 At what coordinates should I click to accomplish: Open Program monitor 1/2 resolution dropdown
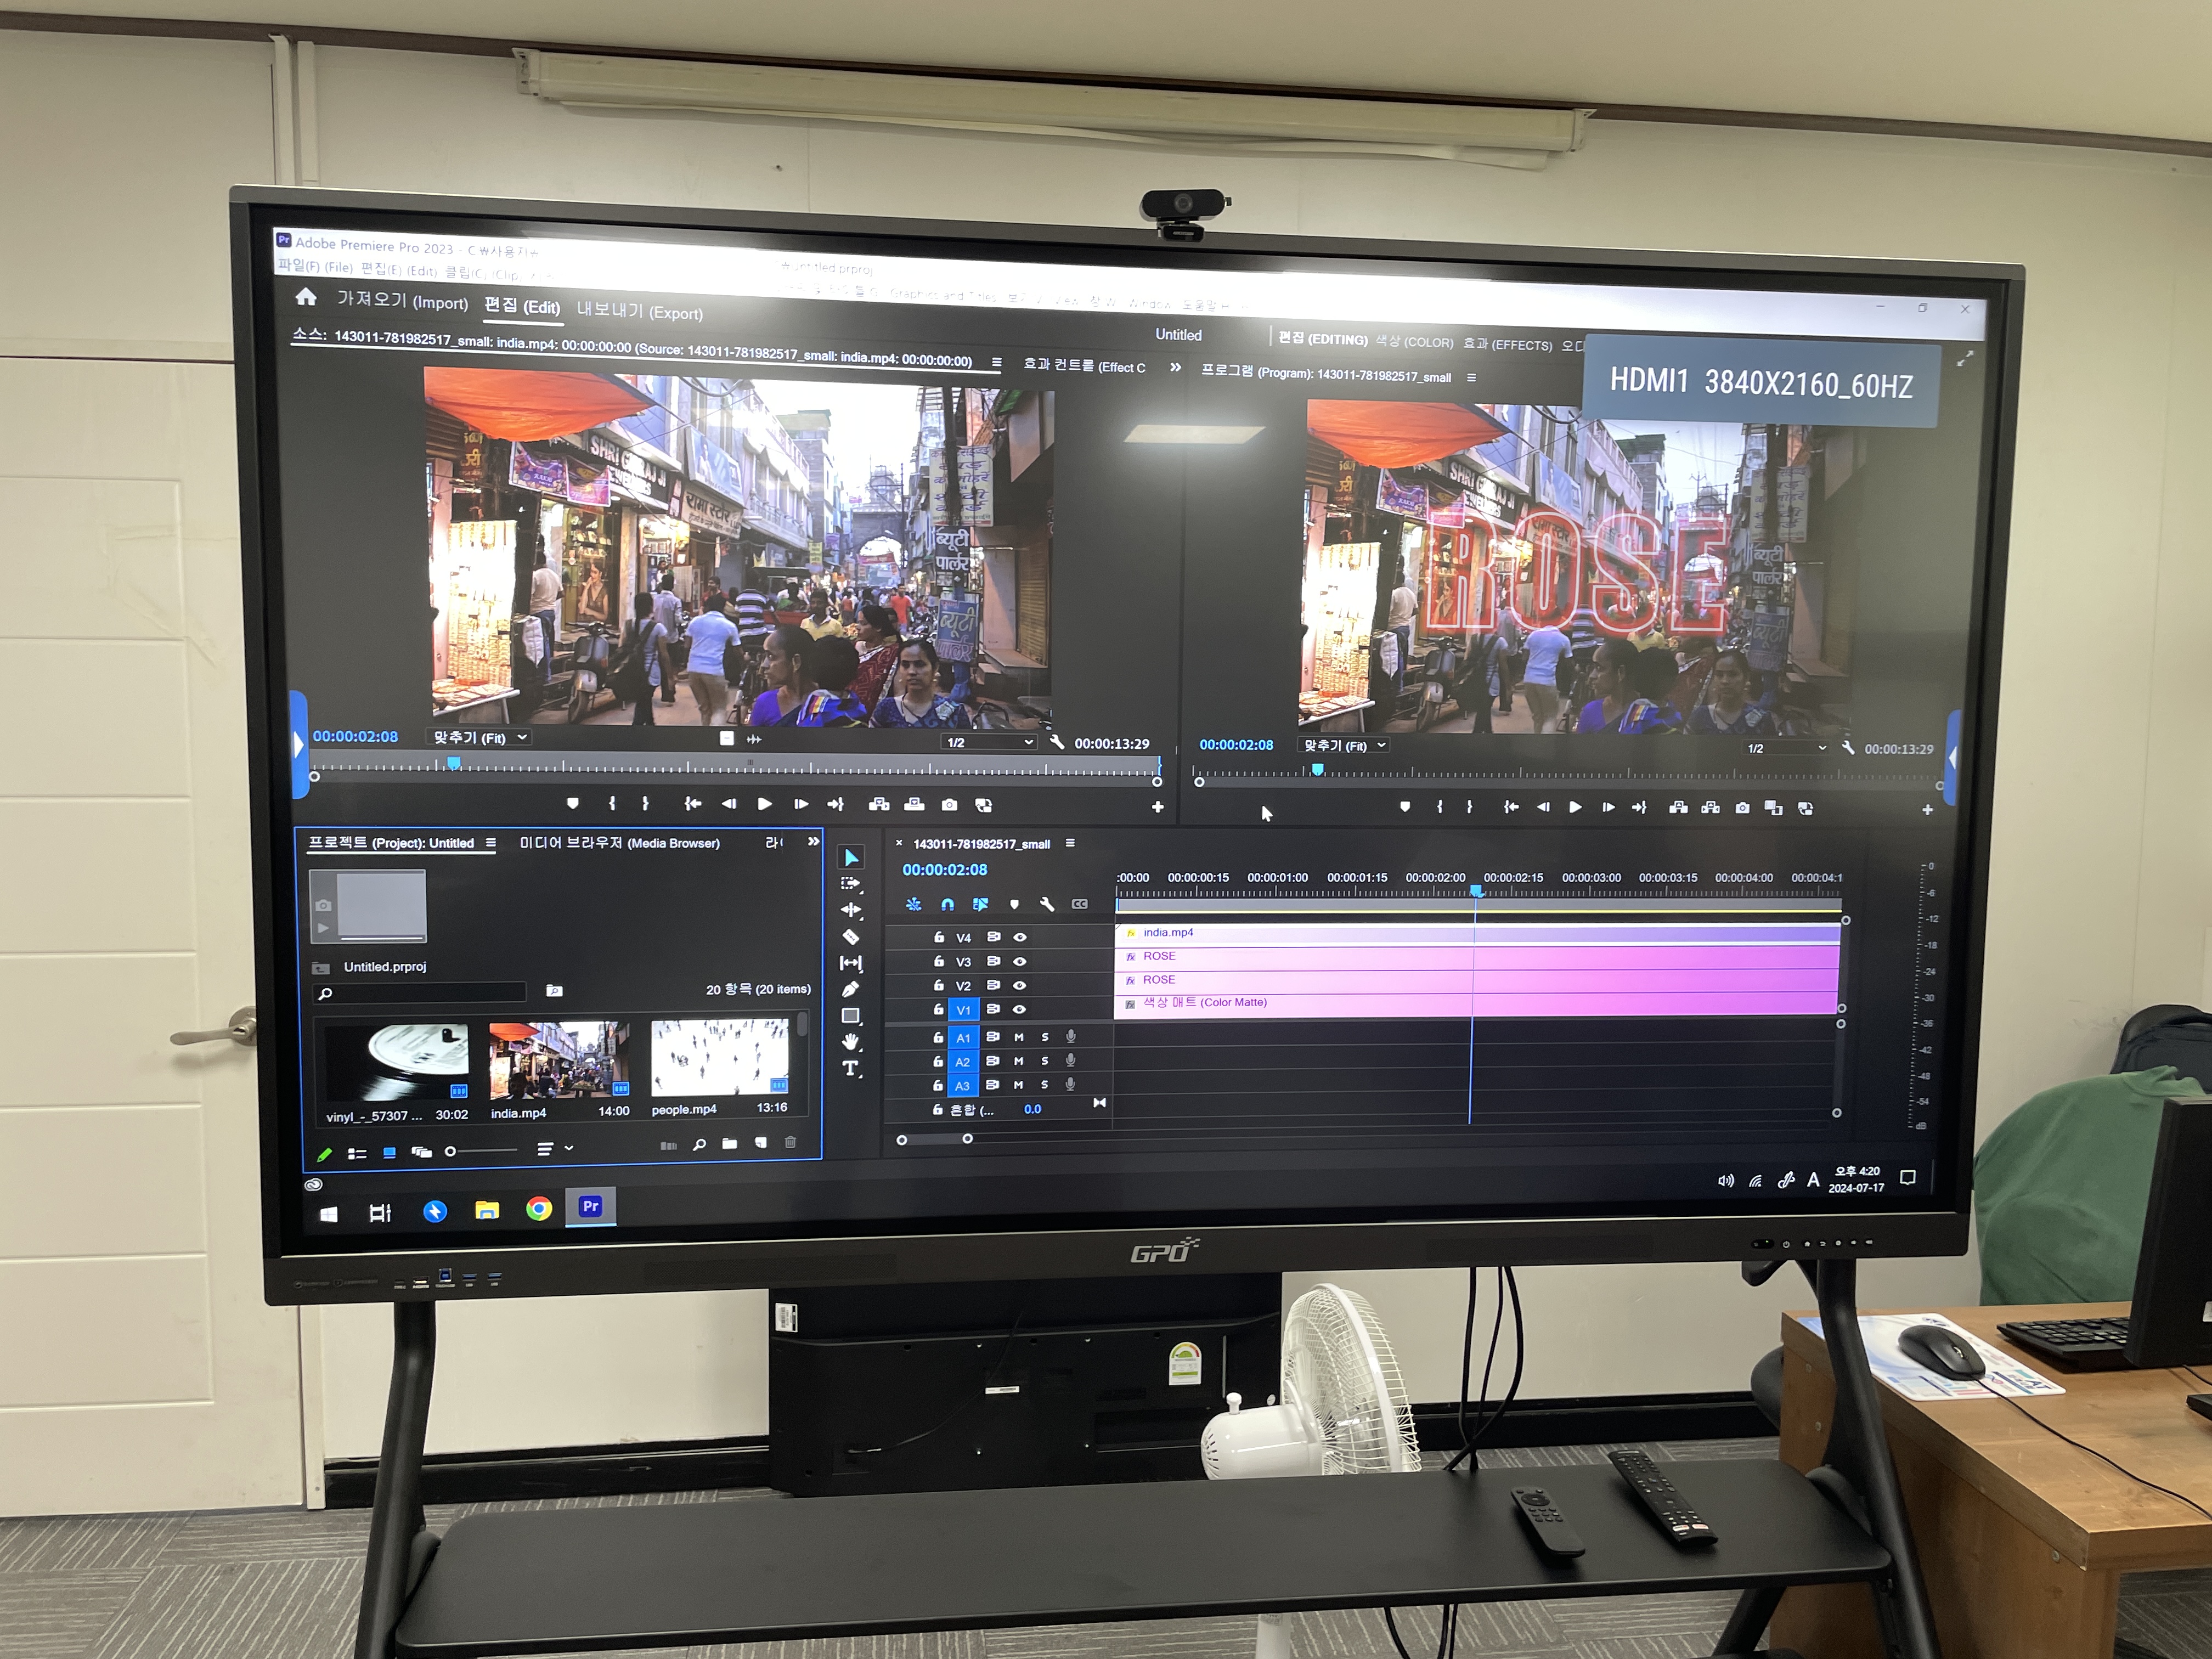[1786, 748]
